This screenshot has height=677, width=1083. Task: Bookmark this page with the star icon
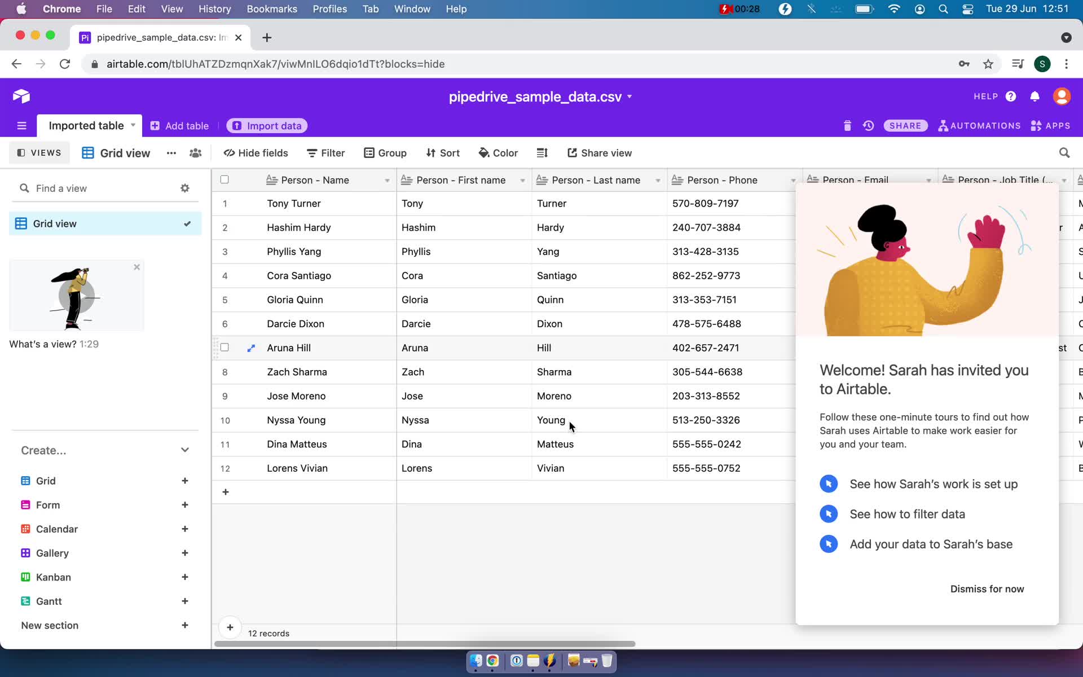click(988, 64)
